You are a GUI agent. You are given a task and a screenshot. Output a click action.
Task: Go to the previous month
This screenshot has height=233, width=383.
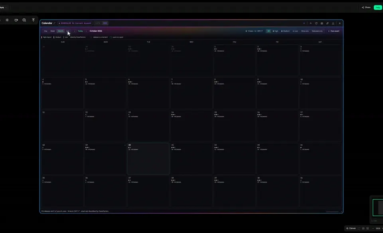click(75, 31)
